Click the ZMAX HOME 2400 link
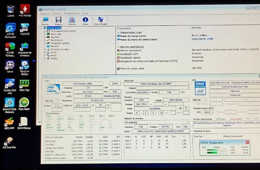 point(202,39)
